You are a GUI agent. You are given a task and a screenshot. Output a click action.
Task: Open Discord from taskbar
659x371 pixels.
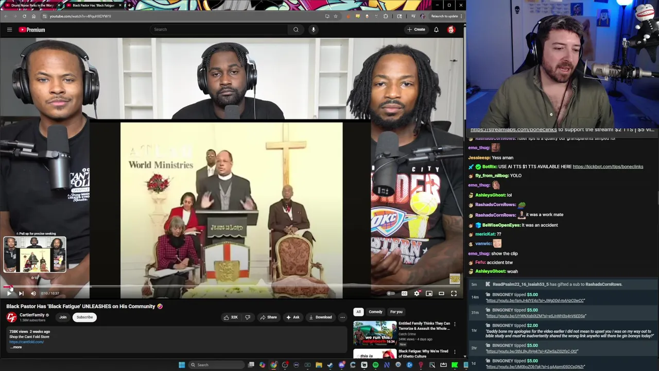[x=341, y=365]
